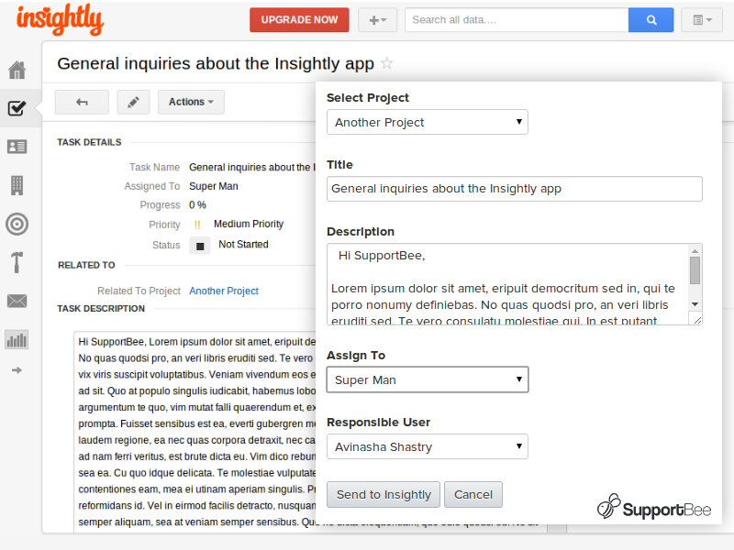Open the Home screen from the sidebar
Image resolution: width=734 pixels, height=550 pixels.
point(17,70)
